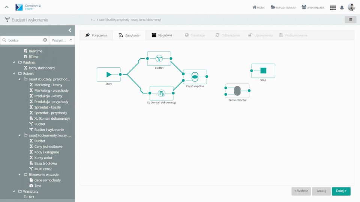Screen dimensions: 360x202
Task: Switch to the Nagłówki tab
Action: point(162,35)
